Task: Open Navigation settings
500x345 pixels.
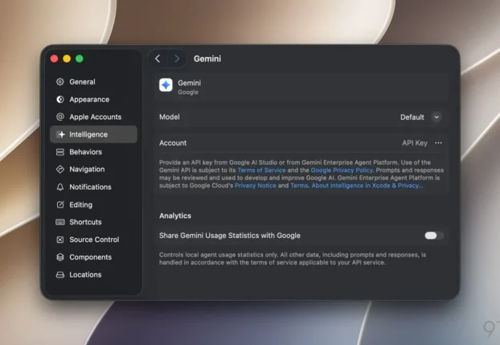Action: pos(93,169)
